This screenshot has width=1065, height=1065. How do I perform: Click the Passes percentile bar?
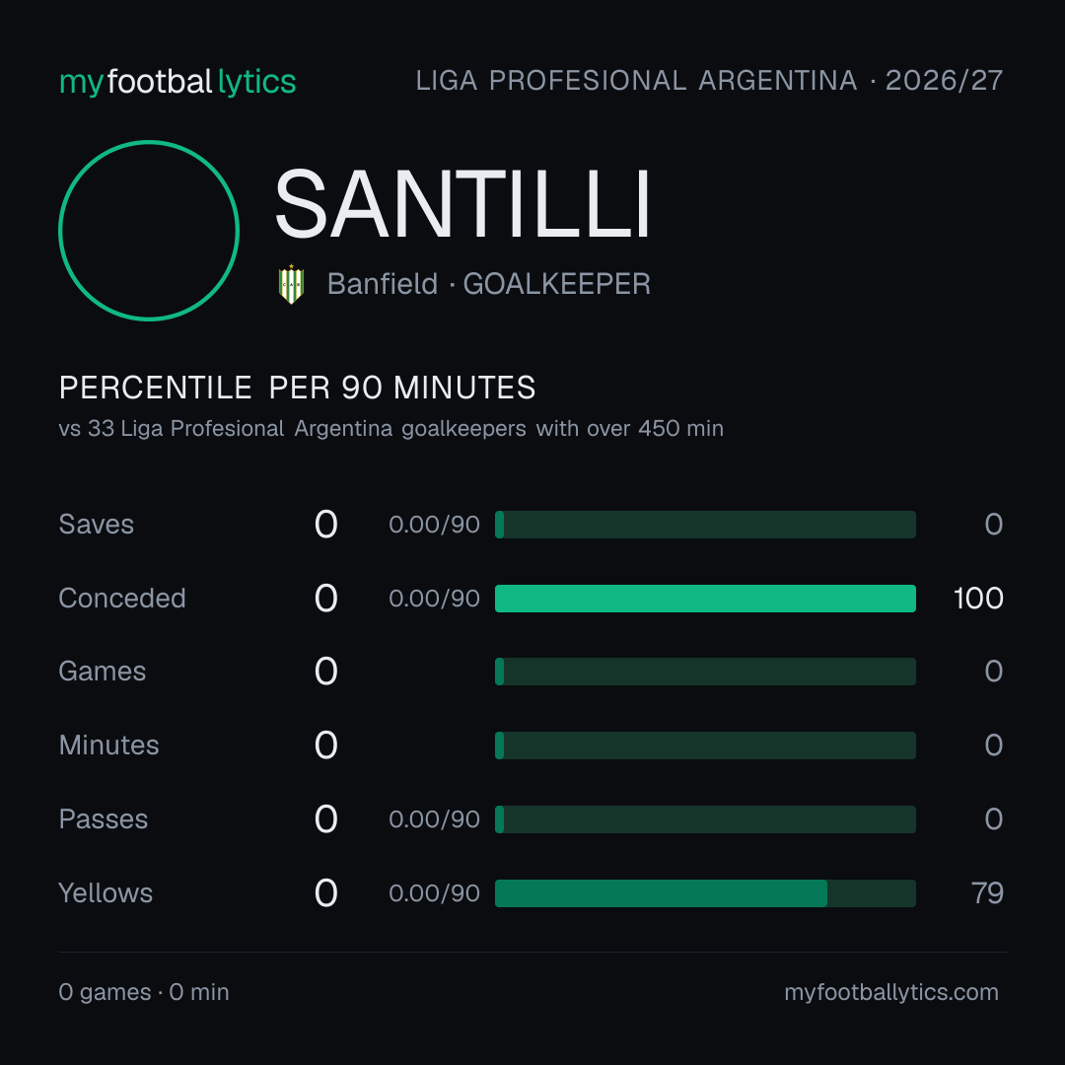[x=705, y=819]
